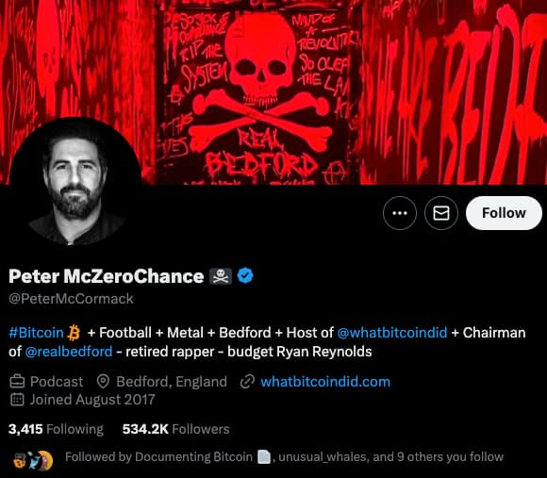Open the @whatbitcoindid mention
The image size is (547, 478).
[x=392, y=333]
